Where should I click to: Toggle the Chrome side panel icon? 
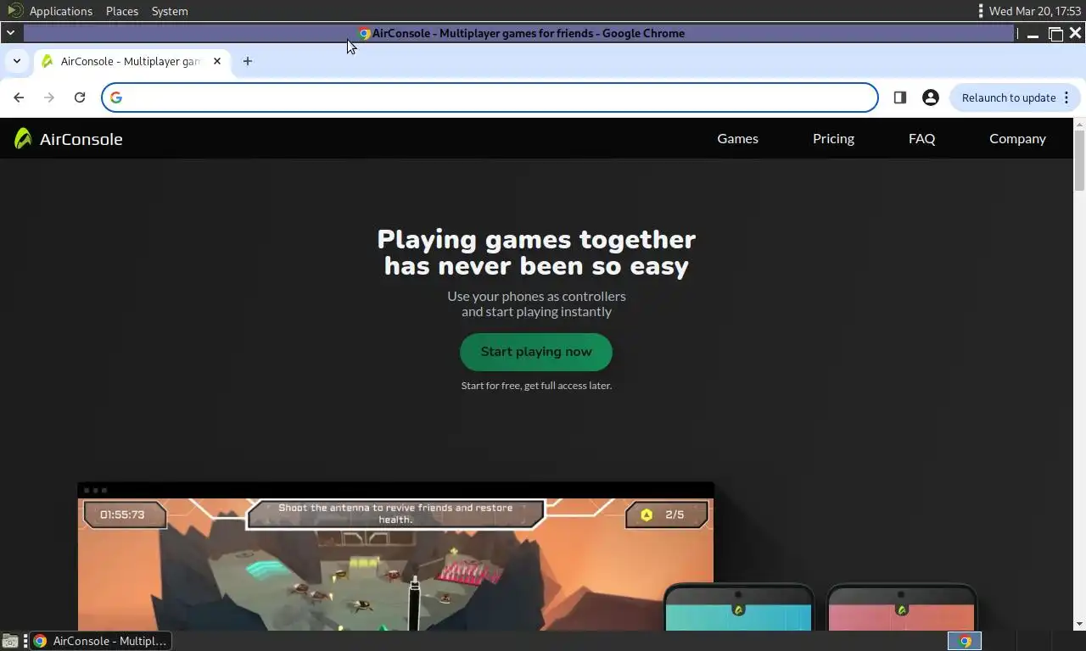click(900, 97)
